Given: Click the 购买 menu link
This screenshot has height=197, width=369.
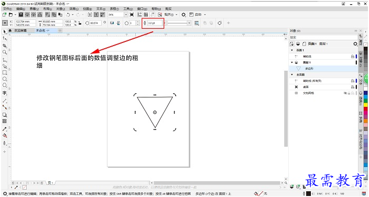Looking at the screenshot, I should pos(168,9).
